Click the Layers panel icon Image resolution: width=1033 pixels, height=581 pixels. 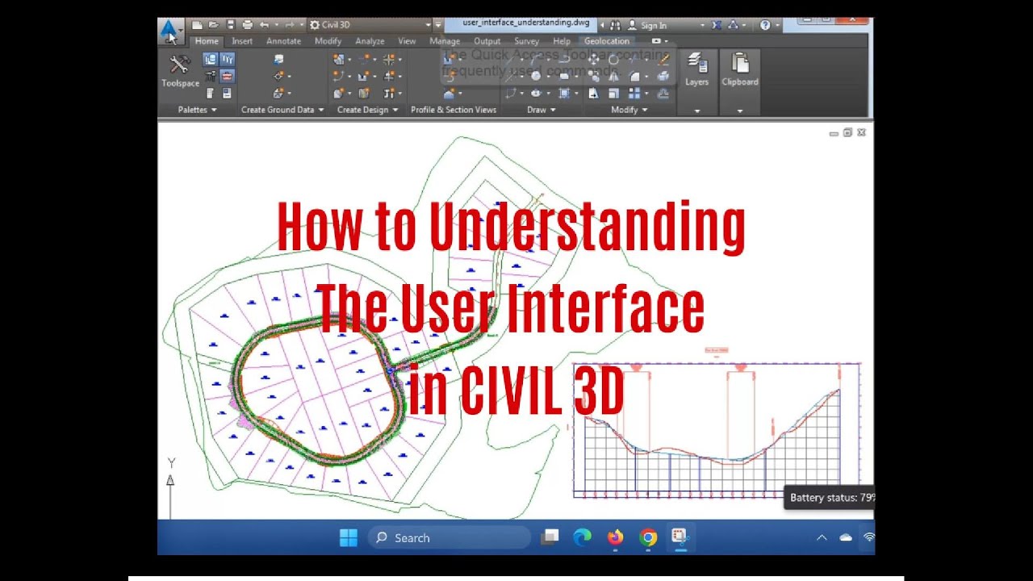697,63
